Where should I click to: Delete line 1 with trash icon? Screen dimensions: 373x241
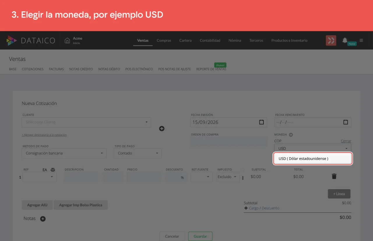click(x=334, y=176)
